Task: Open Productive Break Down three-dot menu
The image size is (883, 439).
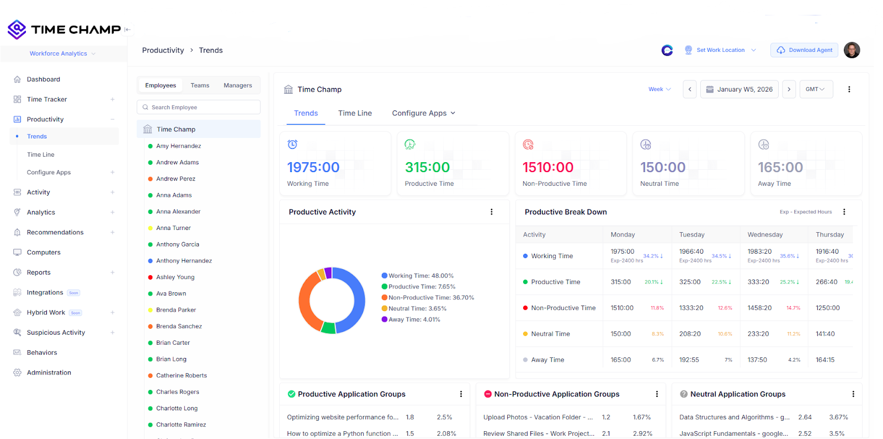Action: click(x=844, y=212)
